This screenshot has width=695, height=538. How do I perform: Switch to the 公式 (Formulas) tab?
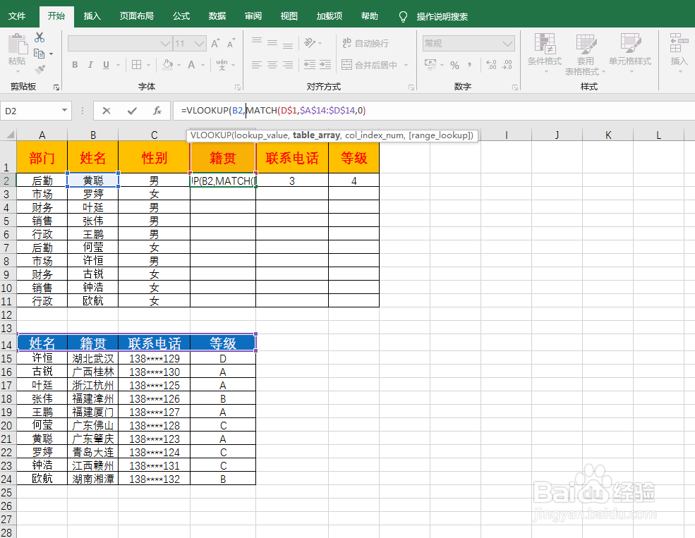click(x=181, y=16)
